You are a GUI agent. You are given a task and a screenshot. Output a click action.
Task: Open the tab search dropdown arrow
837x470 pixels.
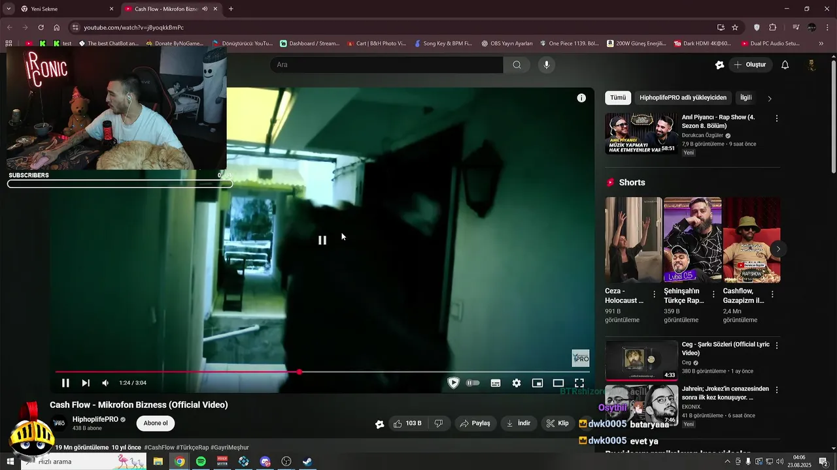click(9, 9)
